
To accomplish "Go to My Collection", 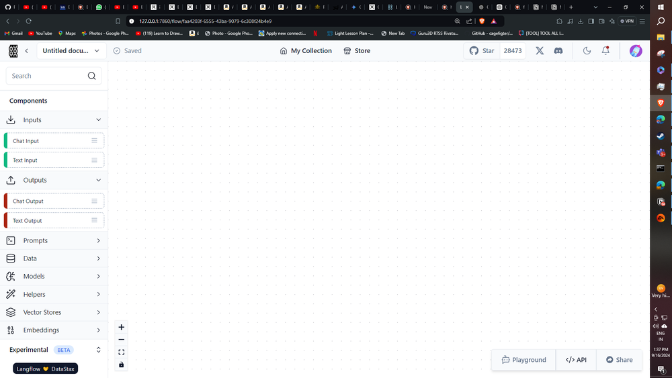I will [x=306, y=51].
